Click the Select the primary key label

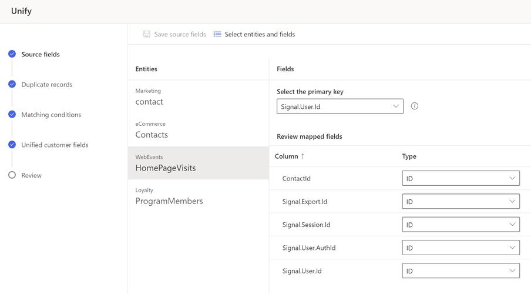point(310,92)
